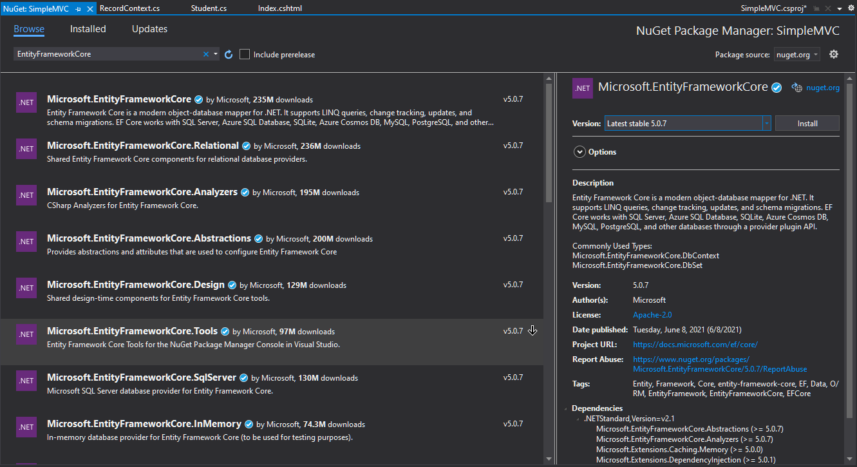Click v5.0.7 version on the SqlServer row

pyautogui.click(x=513, y=377)
